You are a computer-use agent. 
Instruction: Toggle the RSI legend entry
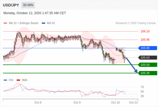point(9,80)
